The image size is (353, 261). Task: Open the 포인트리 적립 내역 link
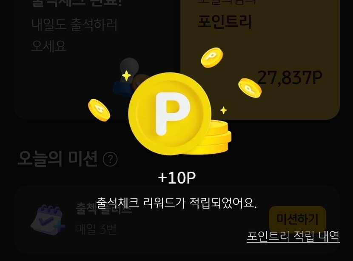pyautogui.click(x=293, y=236)
